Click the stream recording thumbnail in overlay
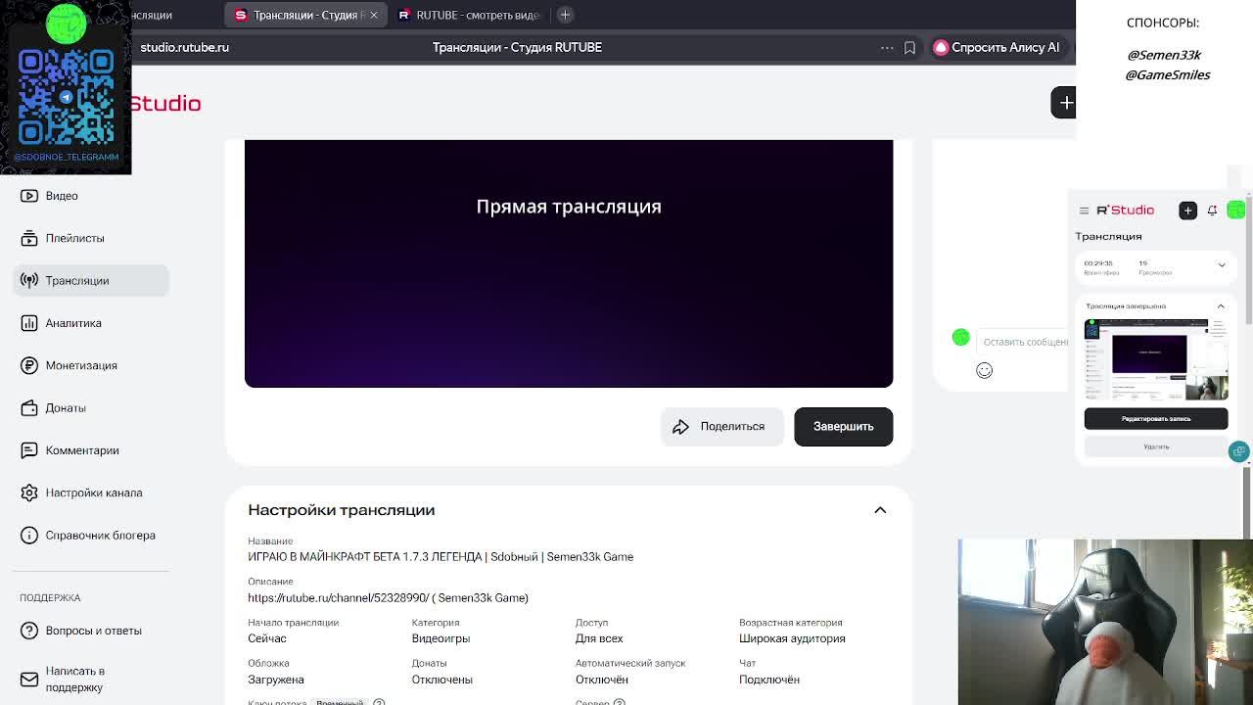Screen dimensions: 1253x705 (1156, 359)
